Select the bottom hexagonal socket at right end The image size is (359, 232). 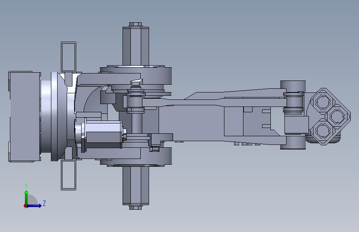click(x=323, y=130)
